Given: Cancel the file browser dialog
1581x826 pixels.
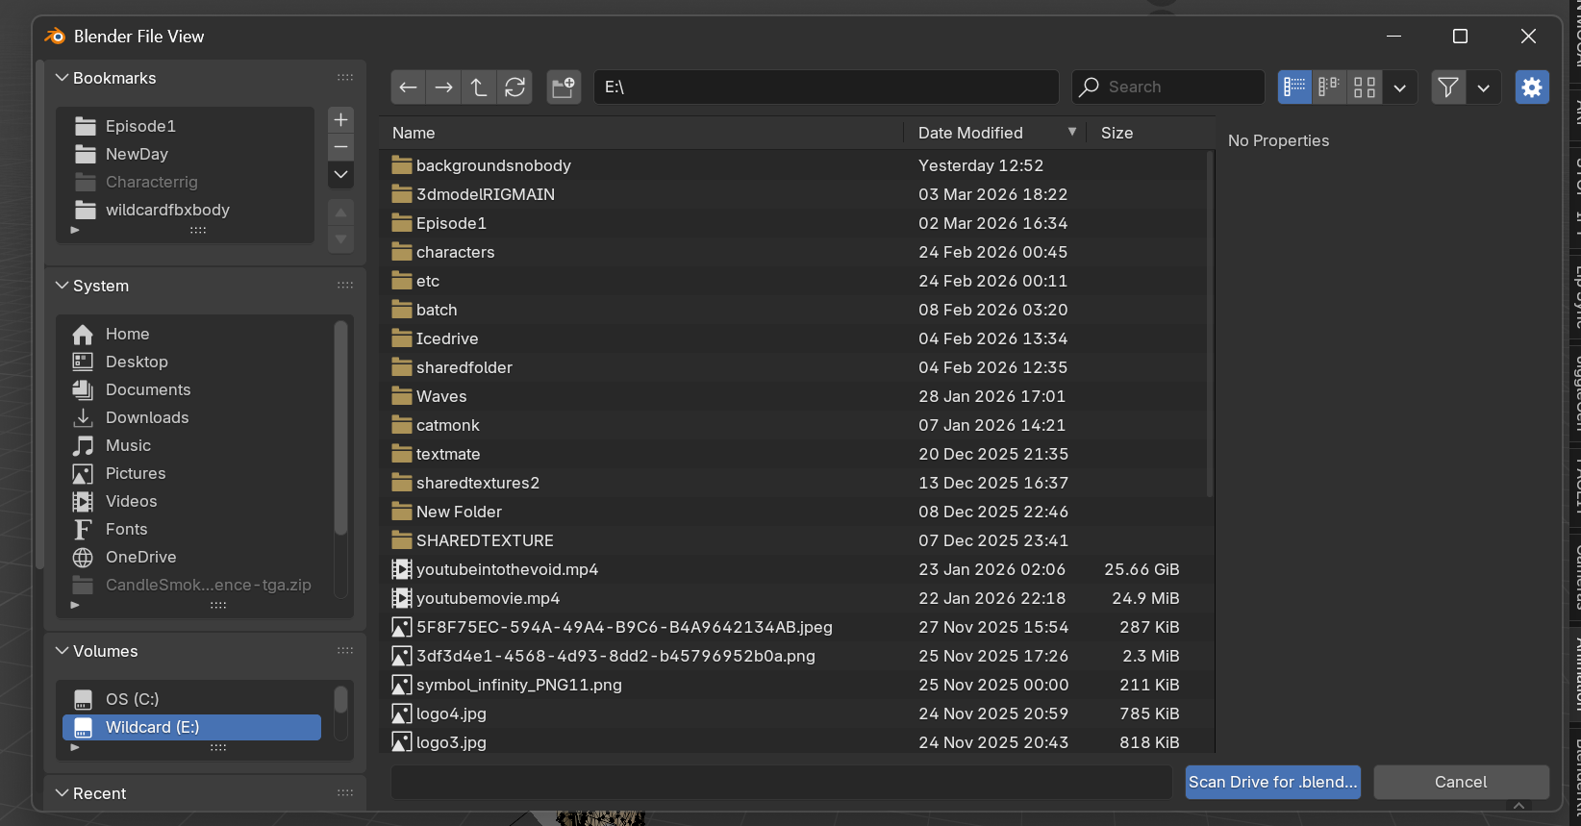Looking at the screenshot, I should pos(1461,782).
